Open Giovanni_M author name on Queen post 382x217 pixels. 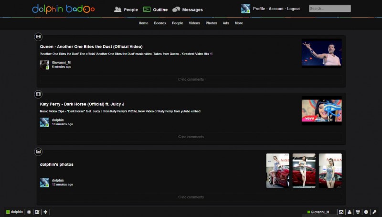click(x=61, y=63)
